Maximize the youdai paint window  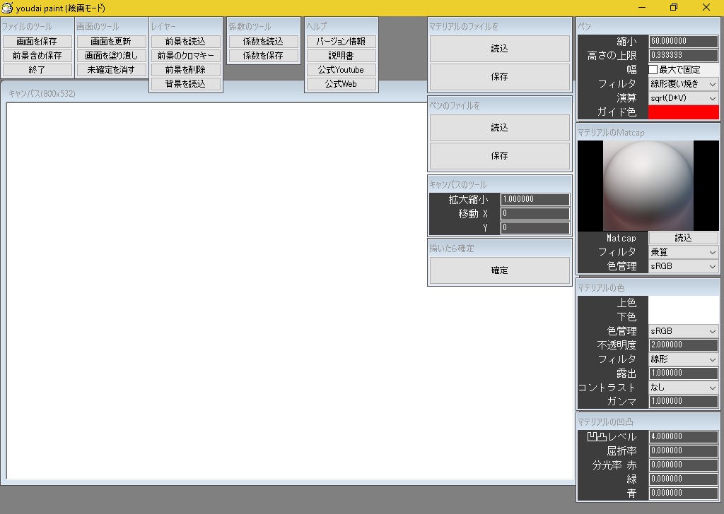pos(674,7)
